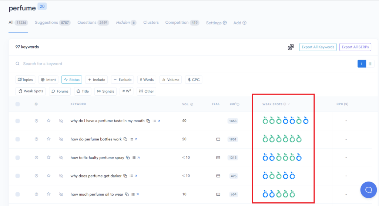Switch to the Competition tab

click(182, 23)
